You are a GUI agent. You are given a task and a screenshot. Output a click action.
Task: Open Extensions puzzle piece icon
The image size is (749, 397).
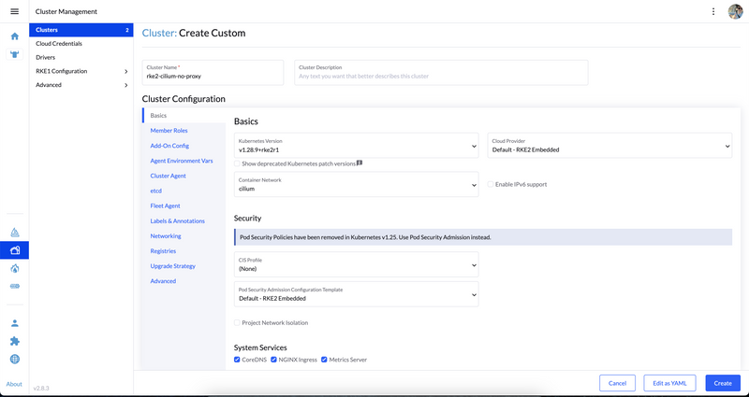coord(14,341)
